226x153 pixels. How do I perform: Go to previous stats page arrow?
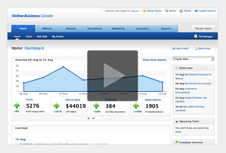click(x=88, y=118)
